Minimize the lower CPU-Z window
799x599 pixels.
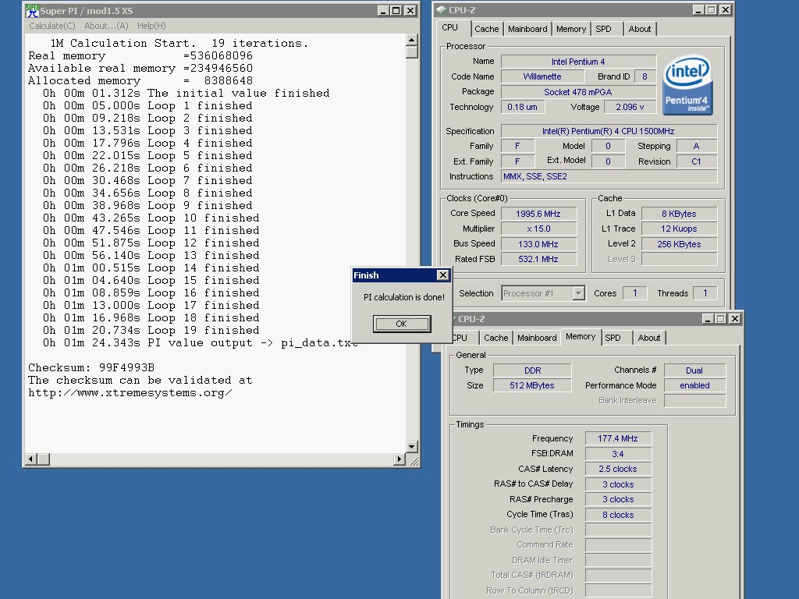pyautogui.click(x=707, y=319)
